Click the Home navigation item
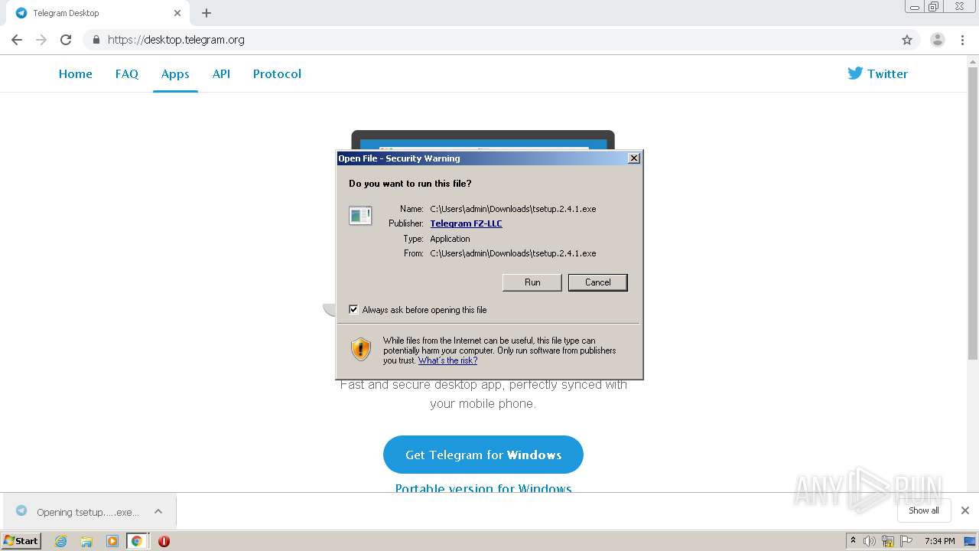The width and height of the screenshot is (979, 551). click(x=75, y=73)
